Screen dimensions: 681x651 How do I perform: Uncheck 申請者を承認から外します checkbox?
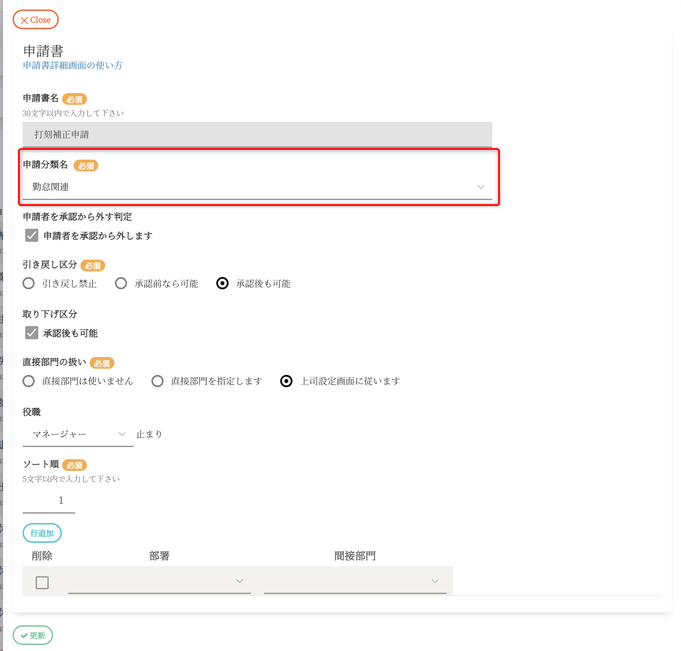click(32, 236)
